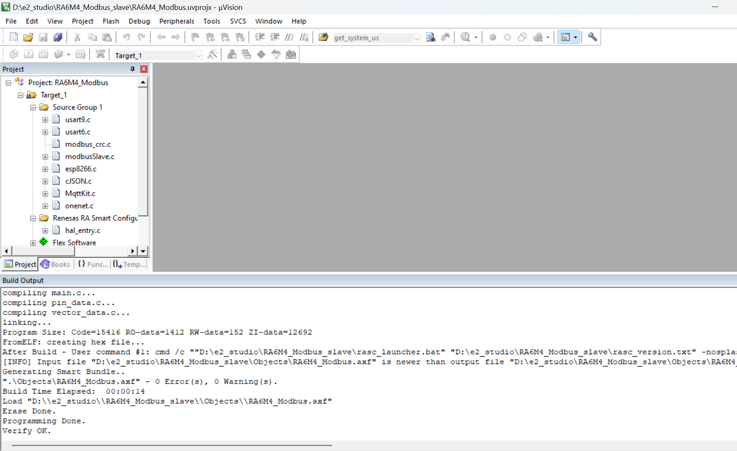Click the Open file toolbar icon
Image resolution: width=737 pixels, height=451 pixels.
pos(28,37)
